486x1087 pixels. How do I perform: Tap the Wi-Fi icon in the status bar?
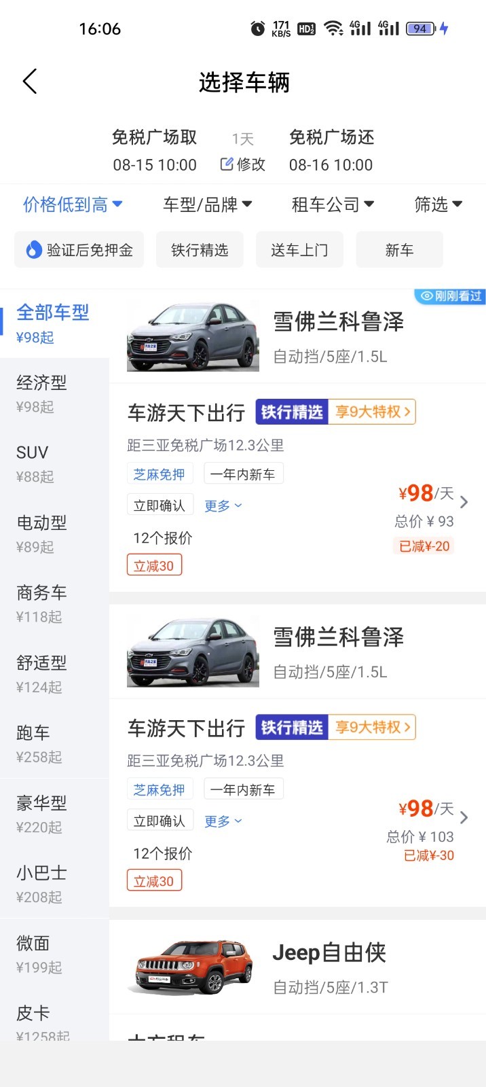click(x=332, y=28)
